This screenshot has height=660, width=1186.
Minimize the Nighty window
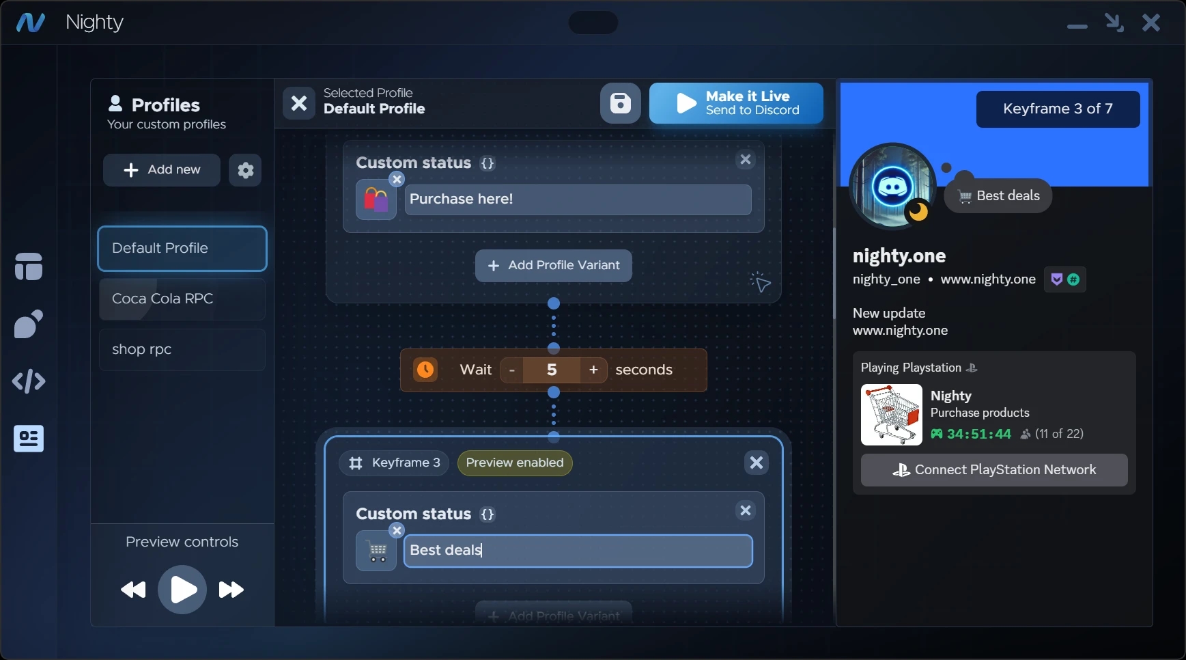point(1077,26)
